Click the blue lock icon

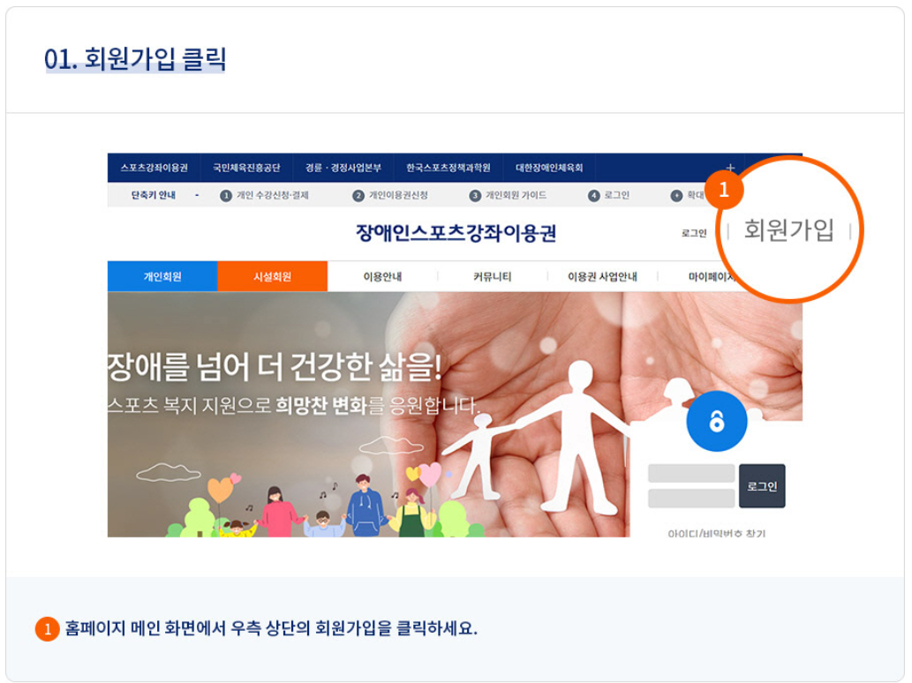(717, 421)
